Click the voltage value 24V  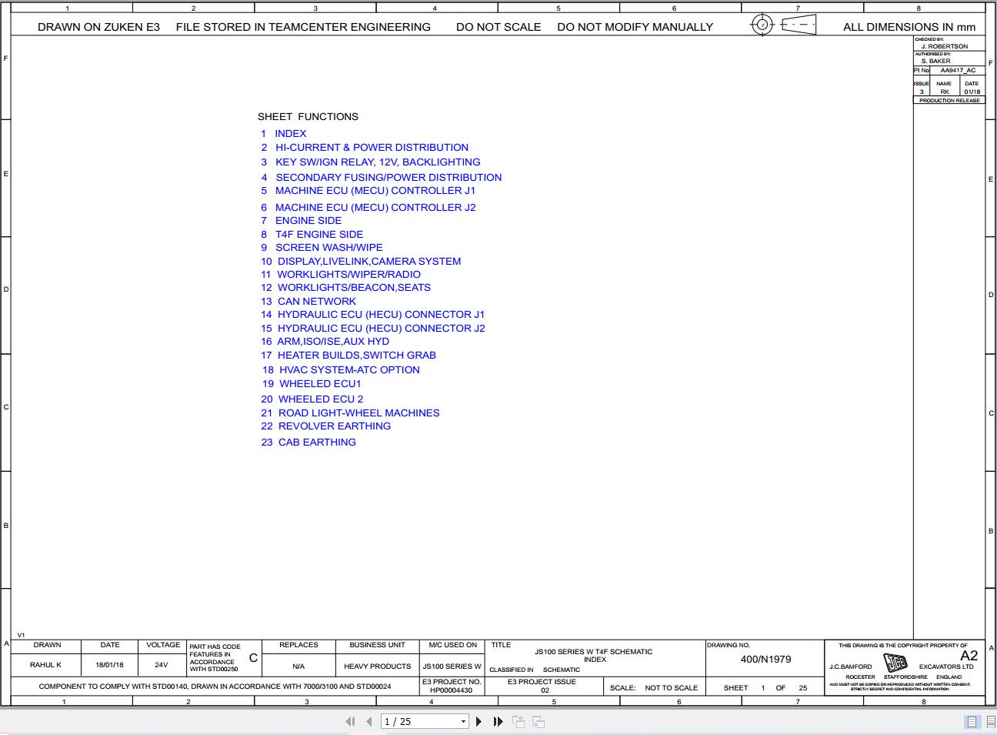(x=161, y=664)
